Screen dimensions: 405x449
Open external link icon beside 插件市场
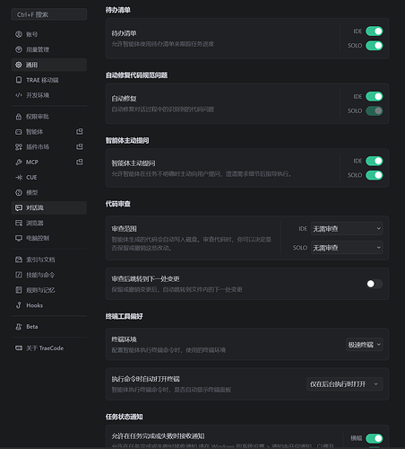pos(80,146)
